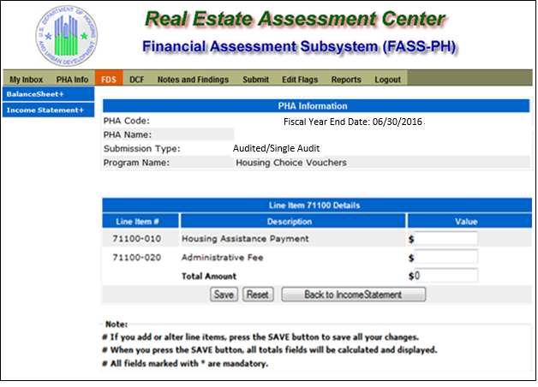Click the Line Item 71100 Details header
Viewport: 538px width, 387px height.
pyautogui.click(x=313, y=205)
